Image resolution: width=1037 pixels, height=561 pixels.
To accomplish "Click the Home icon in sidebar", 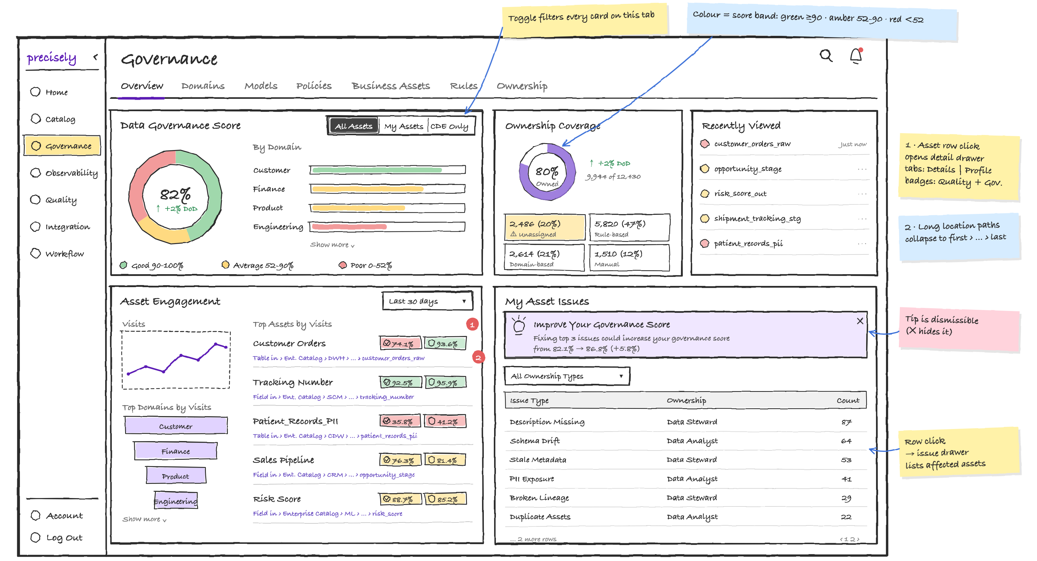I will click(x=36, y=92).
